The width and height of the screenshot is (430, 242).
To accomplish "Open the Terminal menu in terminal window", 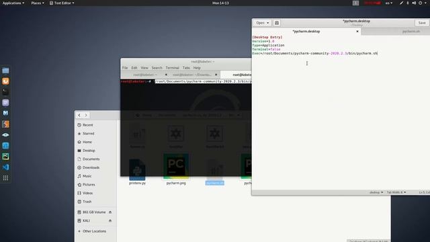I will (172, 68).
